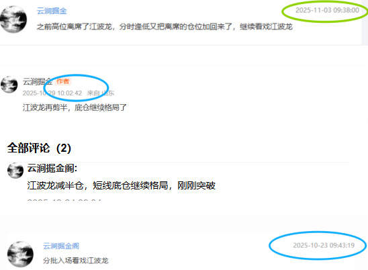Image resolution: width=368 pixels, height=270 pixels.
Task: Open the blue 云涧掘金 username link
Action: coord(52,11)
